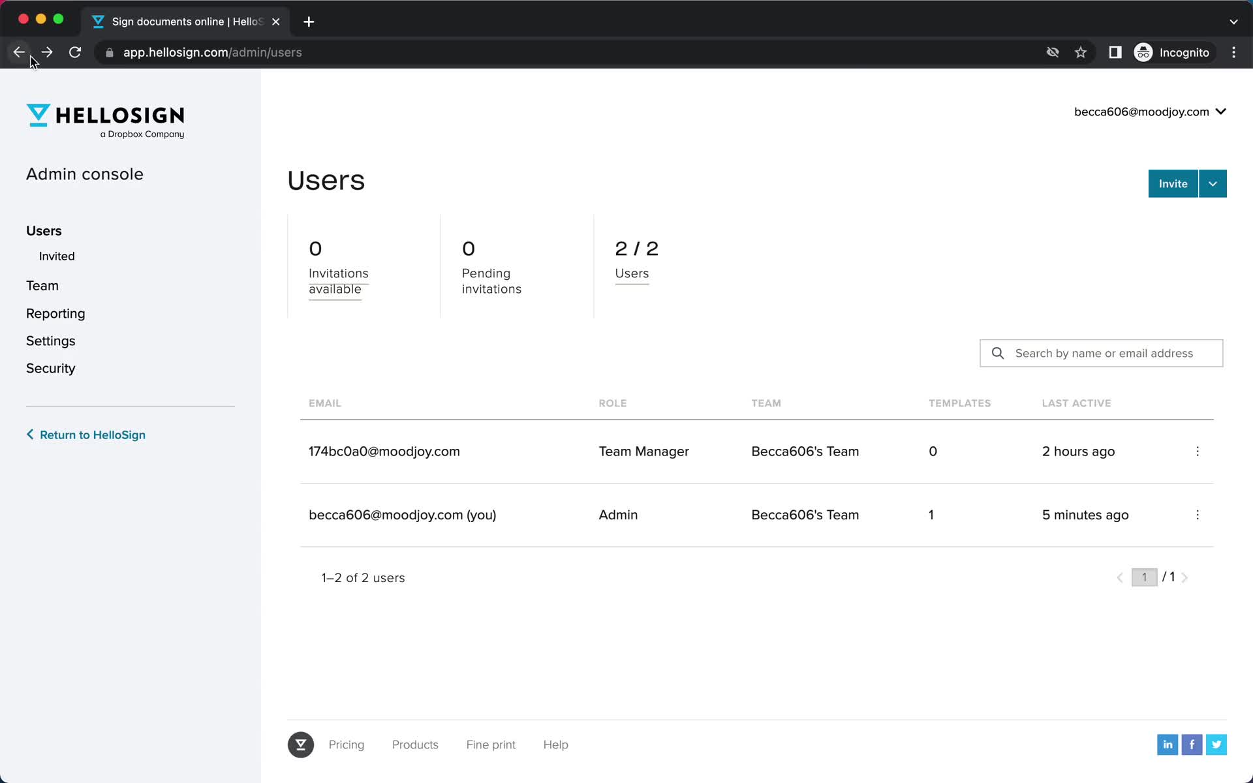Click the Admin role cell
The height and width of the screenshot is (783, 1253).
point(618,515)
